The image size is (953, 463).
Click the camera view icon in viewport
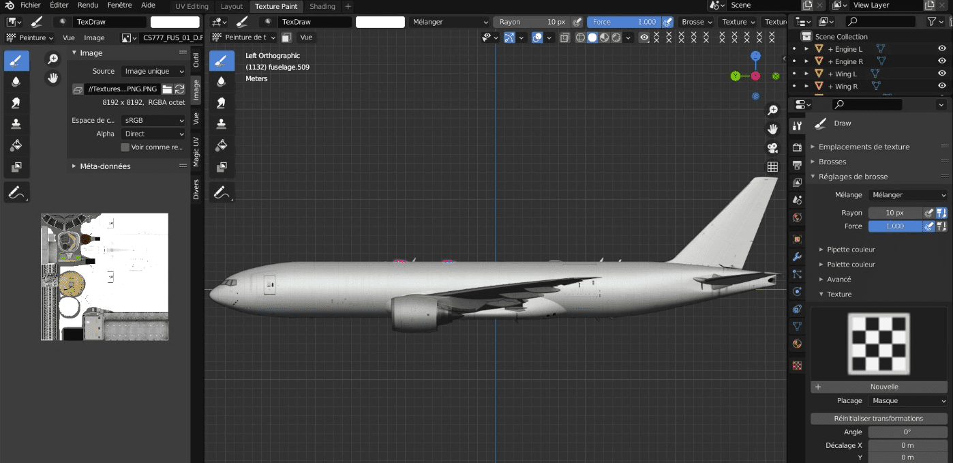pos(772,148)
